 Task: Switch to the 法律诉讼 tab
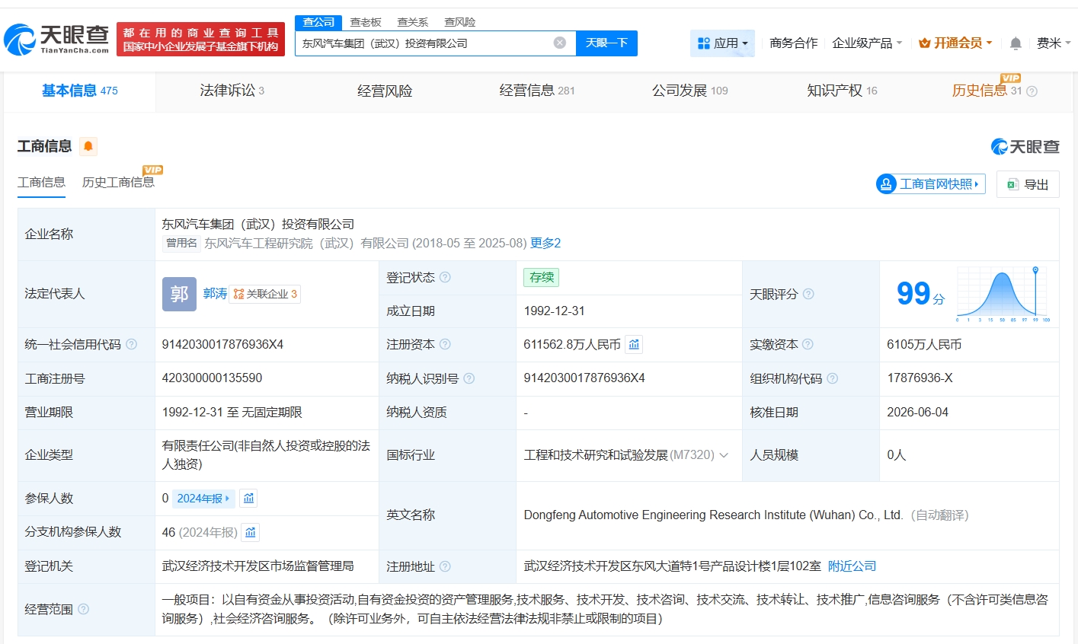pyautogui.click(x=232, y=91)
